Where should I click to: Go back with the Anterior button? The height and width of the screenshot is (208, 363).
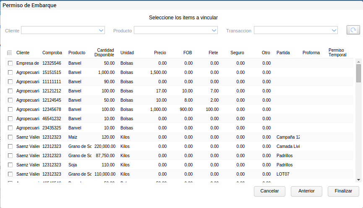pyautogui.click(x=306, y=191)
